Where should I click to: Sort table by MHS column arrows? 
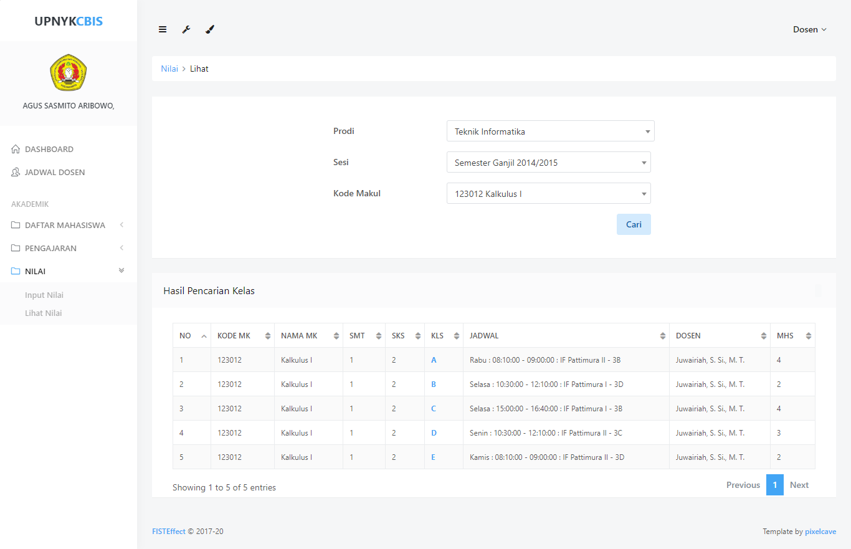(x=808, y=336)
